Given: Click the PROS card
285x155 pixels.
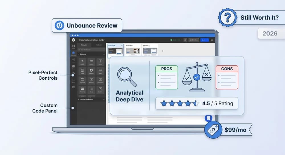Looking at the screenshot, I should pos(167,77).
